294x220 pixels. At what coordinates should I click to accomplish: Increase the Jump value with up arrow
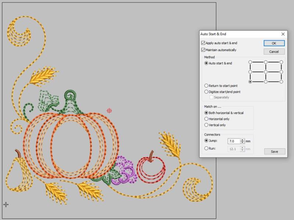(x=243, y=140)
